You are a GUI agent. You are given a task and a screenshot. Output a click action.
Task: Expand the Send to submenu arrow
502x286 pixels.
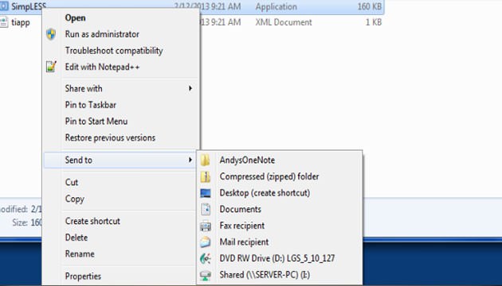(190, 160)
